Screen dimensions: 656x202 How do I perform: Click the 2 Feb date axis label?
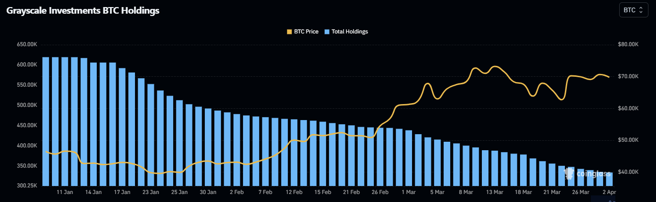(236, 192)
